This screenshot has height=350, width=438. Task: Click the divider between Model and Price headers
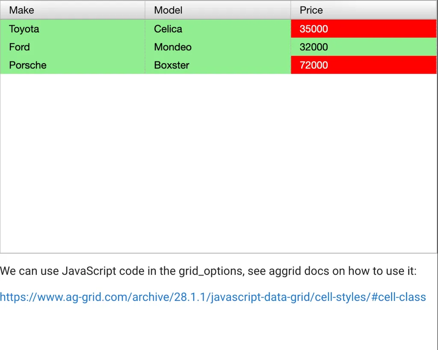point(291,10)
